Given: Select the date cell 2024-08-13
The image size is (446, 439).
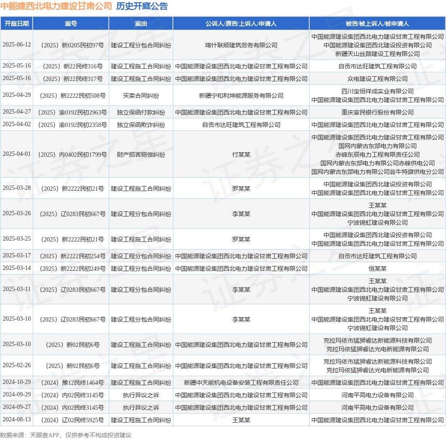Looking at the screenshot, I should (x=17, y=419).
